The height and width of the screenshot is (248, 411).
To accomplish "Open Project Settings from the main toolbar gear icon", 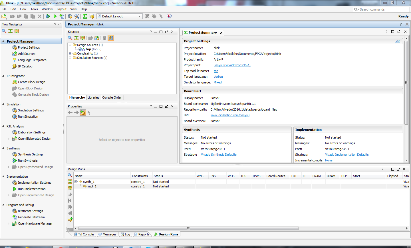I will point(70,16).
